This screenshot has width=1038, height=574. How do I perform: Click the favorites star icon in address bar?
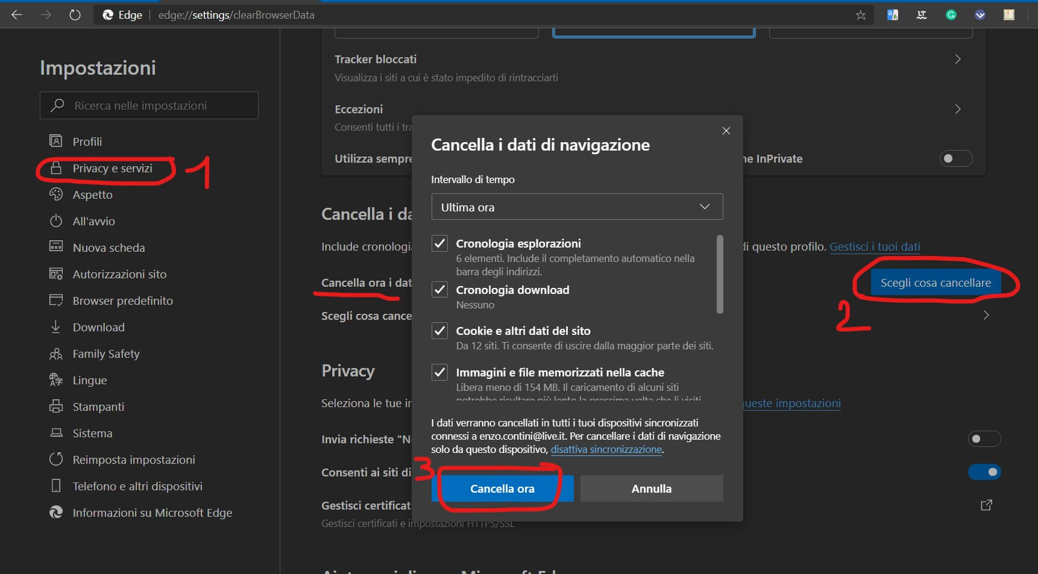pyautogui.click(x=860, y=15)
